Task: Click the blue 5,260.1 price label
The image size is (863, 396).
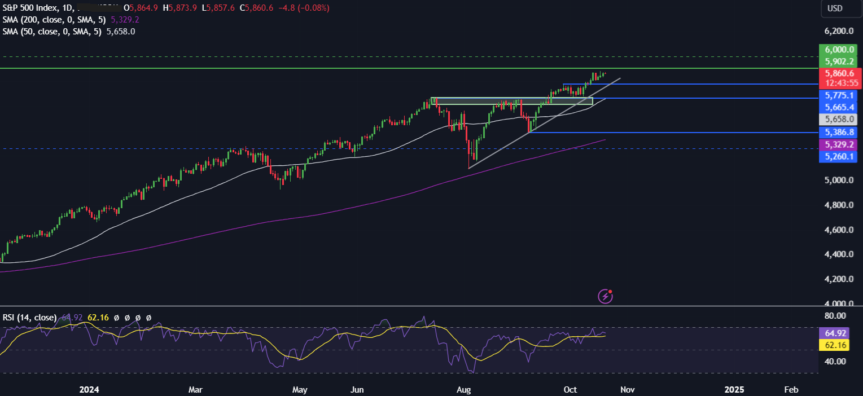Action: [x=839, y=157]
